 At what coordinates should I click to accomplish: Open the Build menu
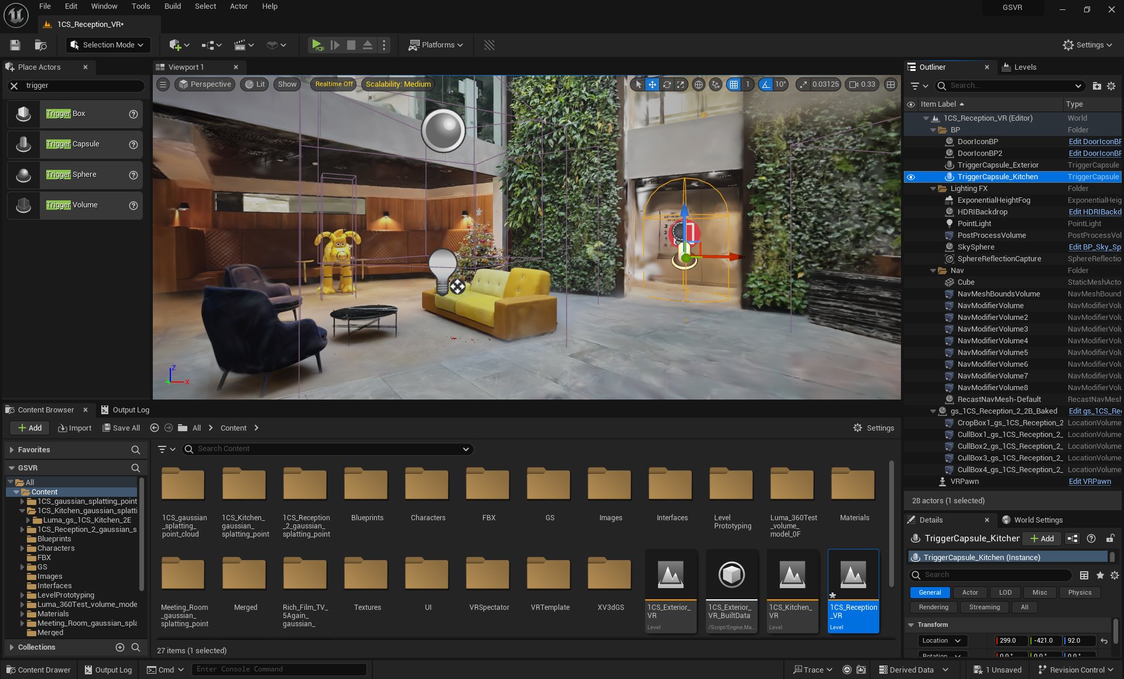click(172, 6)
